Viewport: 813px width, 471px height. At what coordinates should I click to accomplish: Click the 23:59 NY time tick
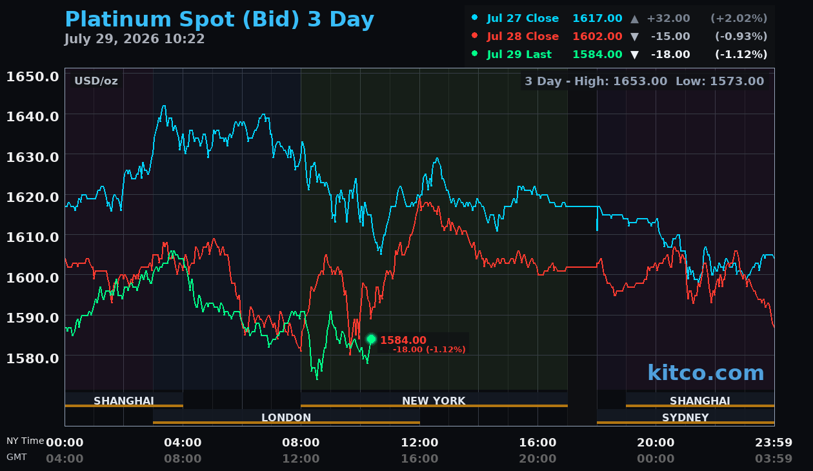click(x=774, y=443)
